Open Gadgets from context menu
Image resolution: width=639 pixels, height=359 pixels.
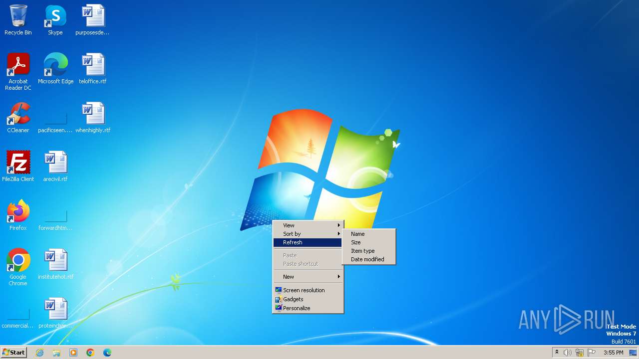(x=308, y=299)
